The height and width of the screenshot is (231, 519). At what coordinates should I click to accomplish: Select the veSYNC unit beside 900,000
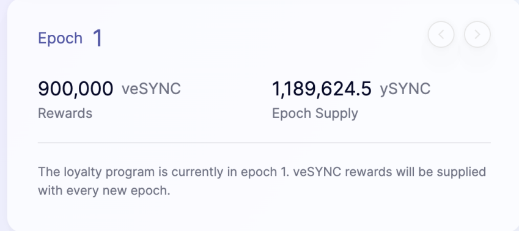[151, 89]
